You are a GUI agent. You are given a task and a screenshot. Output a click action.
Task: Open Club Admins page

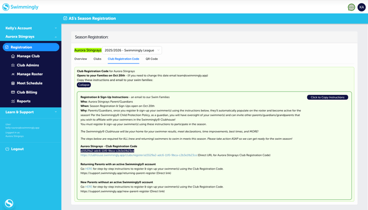(28, 65)
